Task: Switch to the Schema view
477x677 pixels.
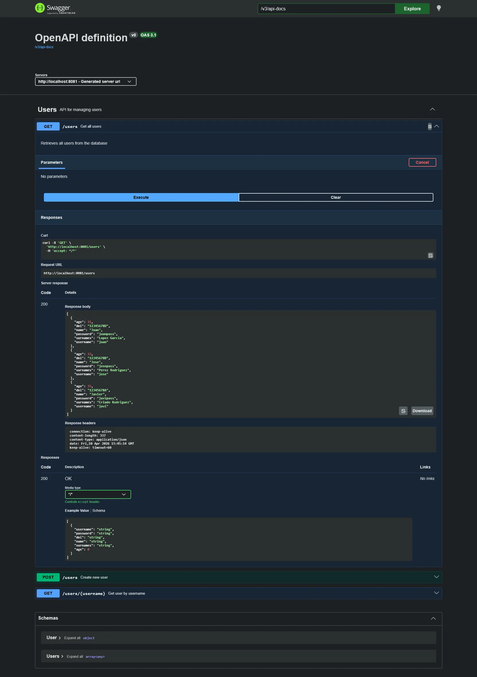Action: (99, 510)
